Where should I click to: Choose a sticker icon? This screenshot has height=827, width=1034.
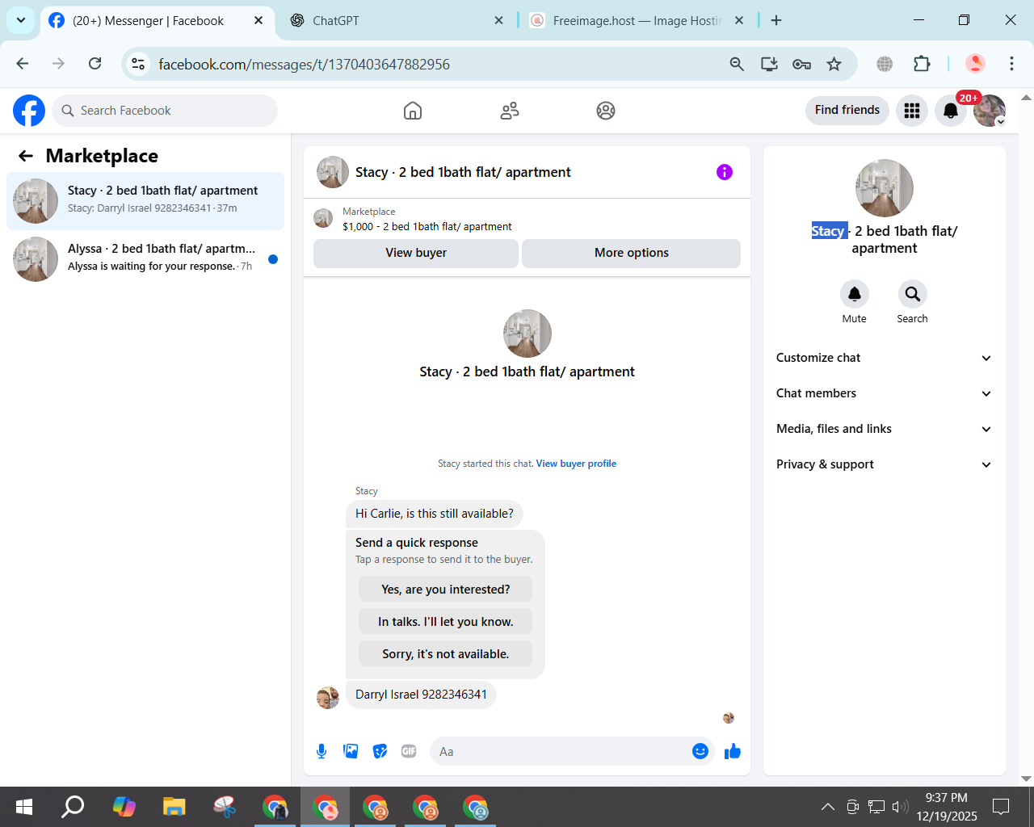[x=380, y=751]
